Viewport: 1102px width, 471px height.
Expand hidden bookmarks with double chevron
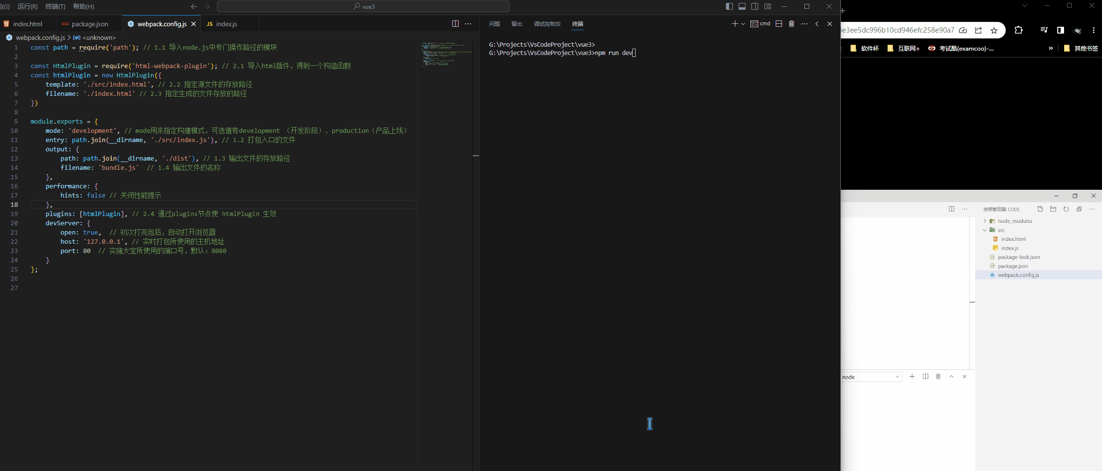pos(1051,48)
